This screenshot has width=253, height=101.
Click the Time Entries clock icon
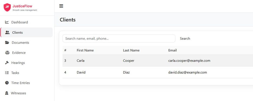[x=7, y=83]
